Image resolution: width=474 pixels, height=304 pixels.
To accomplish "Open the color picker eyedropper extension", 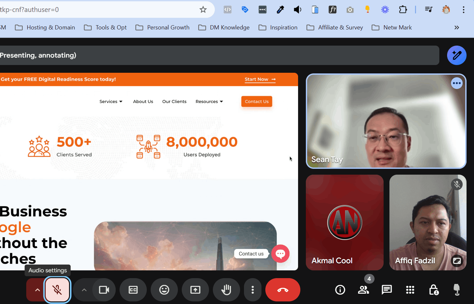I will [280, 10].
